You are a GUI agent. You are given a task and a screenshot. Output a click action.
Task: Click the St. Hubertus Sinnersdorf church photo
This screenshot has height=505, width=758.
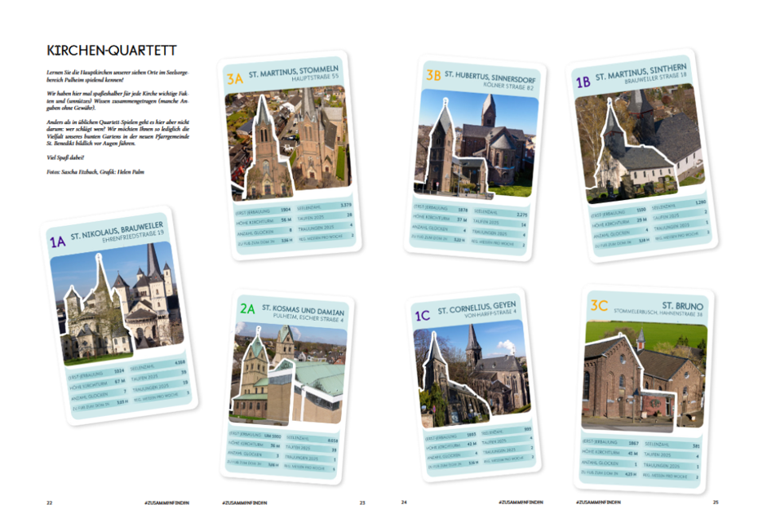476,144
